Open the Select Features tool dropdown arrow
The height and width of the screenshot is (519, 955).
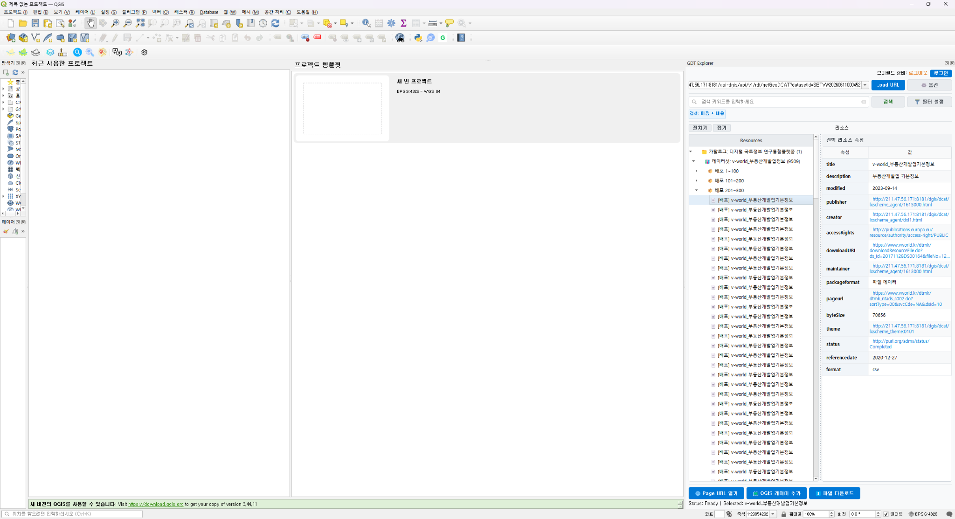click(x=302, y=23)
